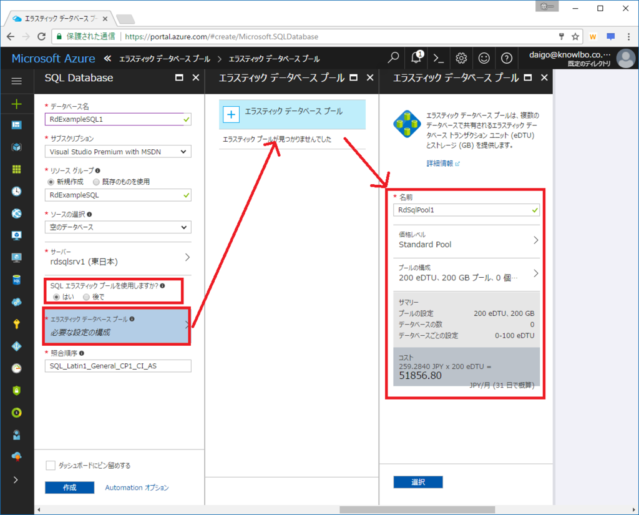Open the Cloud services gear-cloud icon
The height and width of the screenshot is (515, 639).
click(x=17, y=302)
